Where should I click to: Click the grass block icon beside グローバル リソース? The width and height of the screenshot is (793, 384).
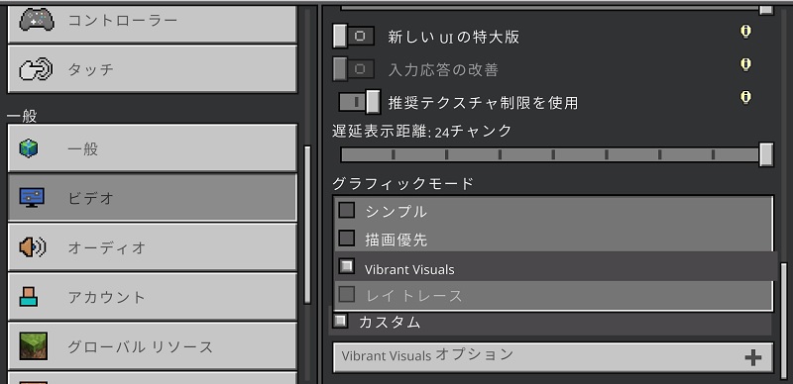pyautogui.click(x=34, y=346)
